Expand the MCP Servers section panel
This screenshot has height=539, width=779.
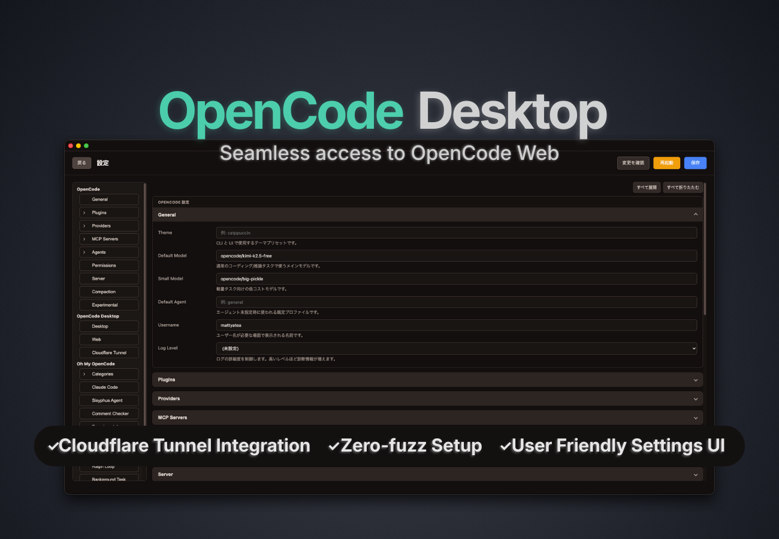click(427, 417)
